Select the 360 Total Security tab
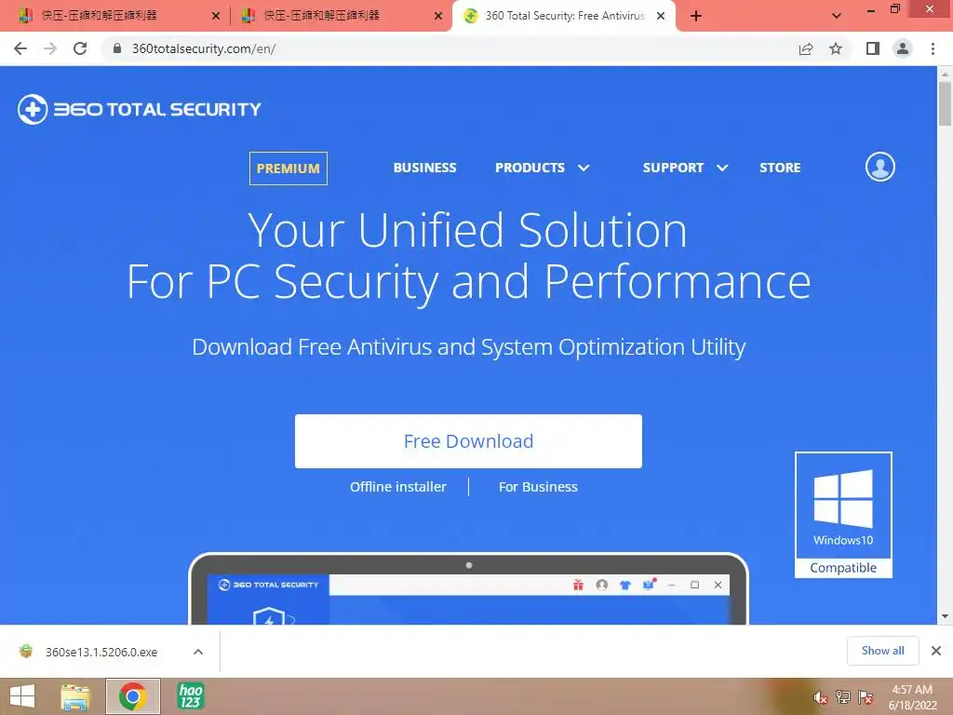953x715 pixels. pos(564,16)
